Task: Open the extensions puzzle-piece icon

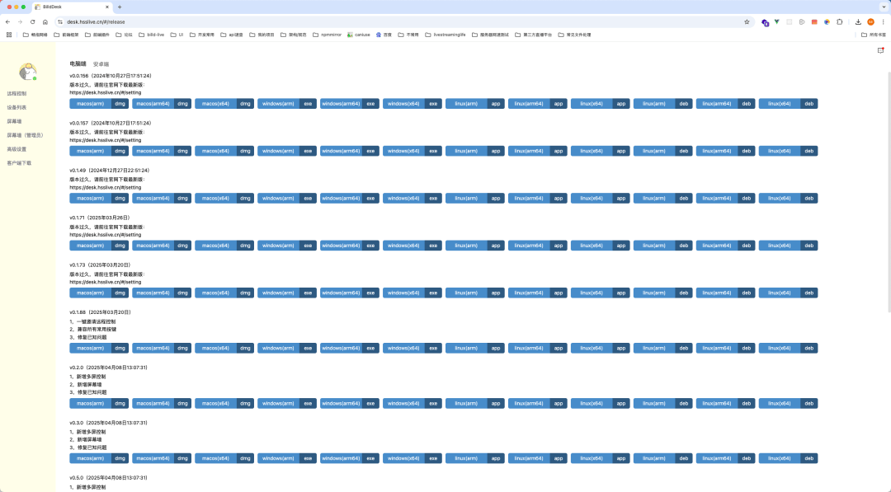Action: (x=839, y=22)
